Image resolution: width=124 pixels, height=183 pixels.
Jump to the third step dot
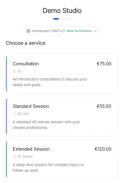point(66,19)
